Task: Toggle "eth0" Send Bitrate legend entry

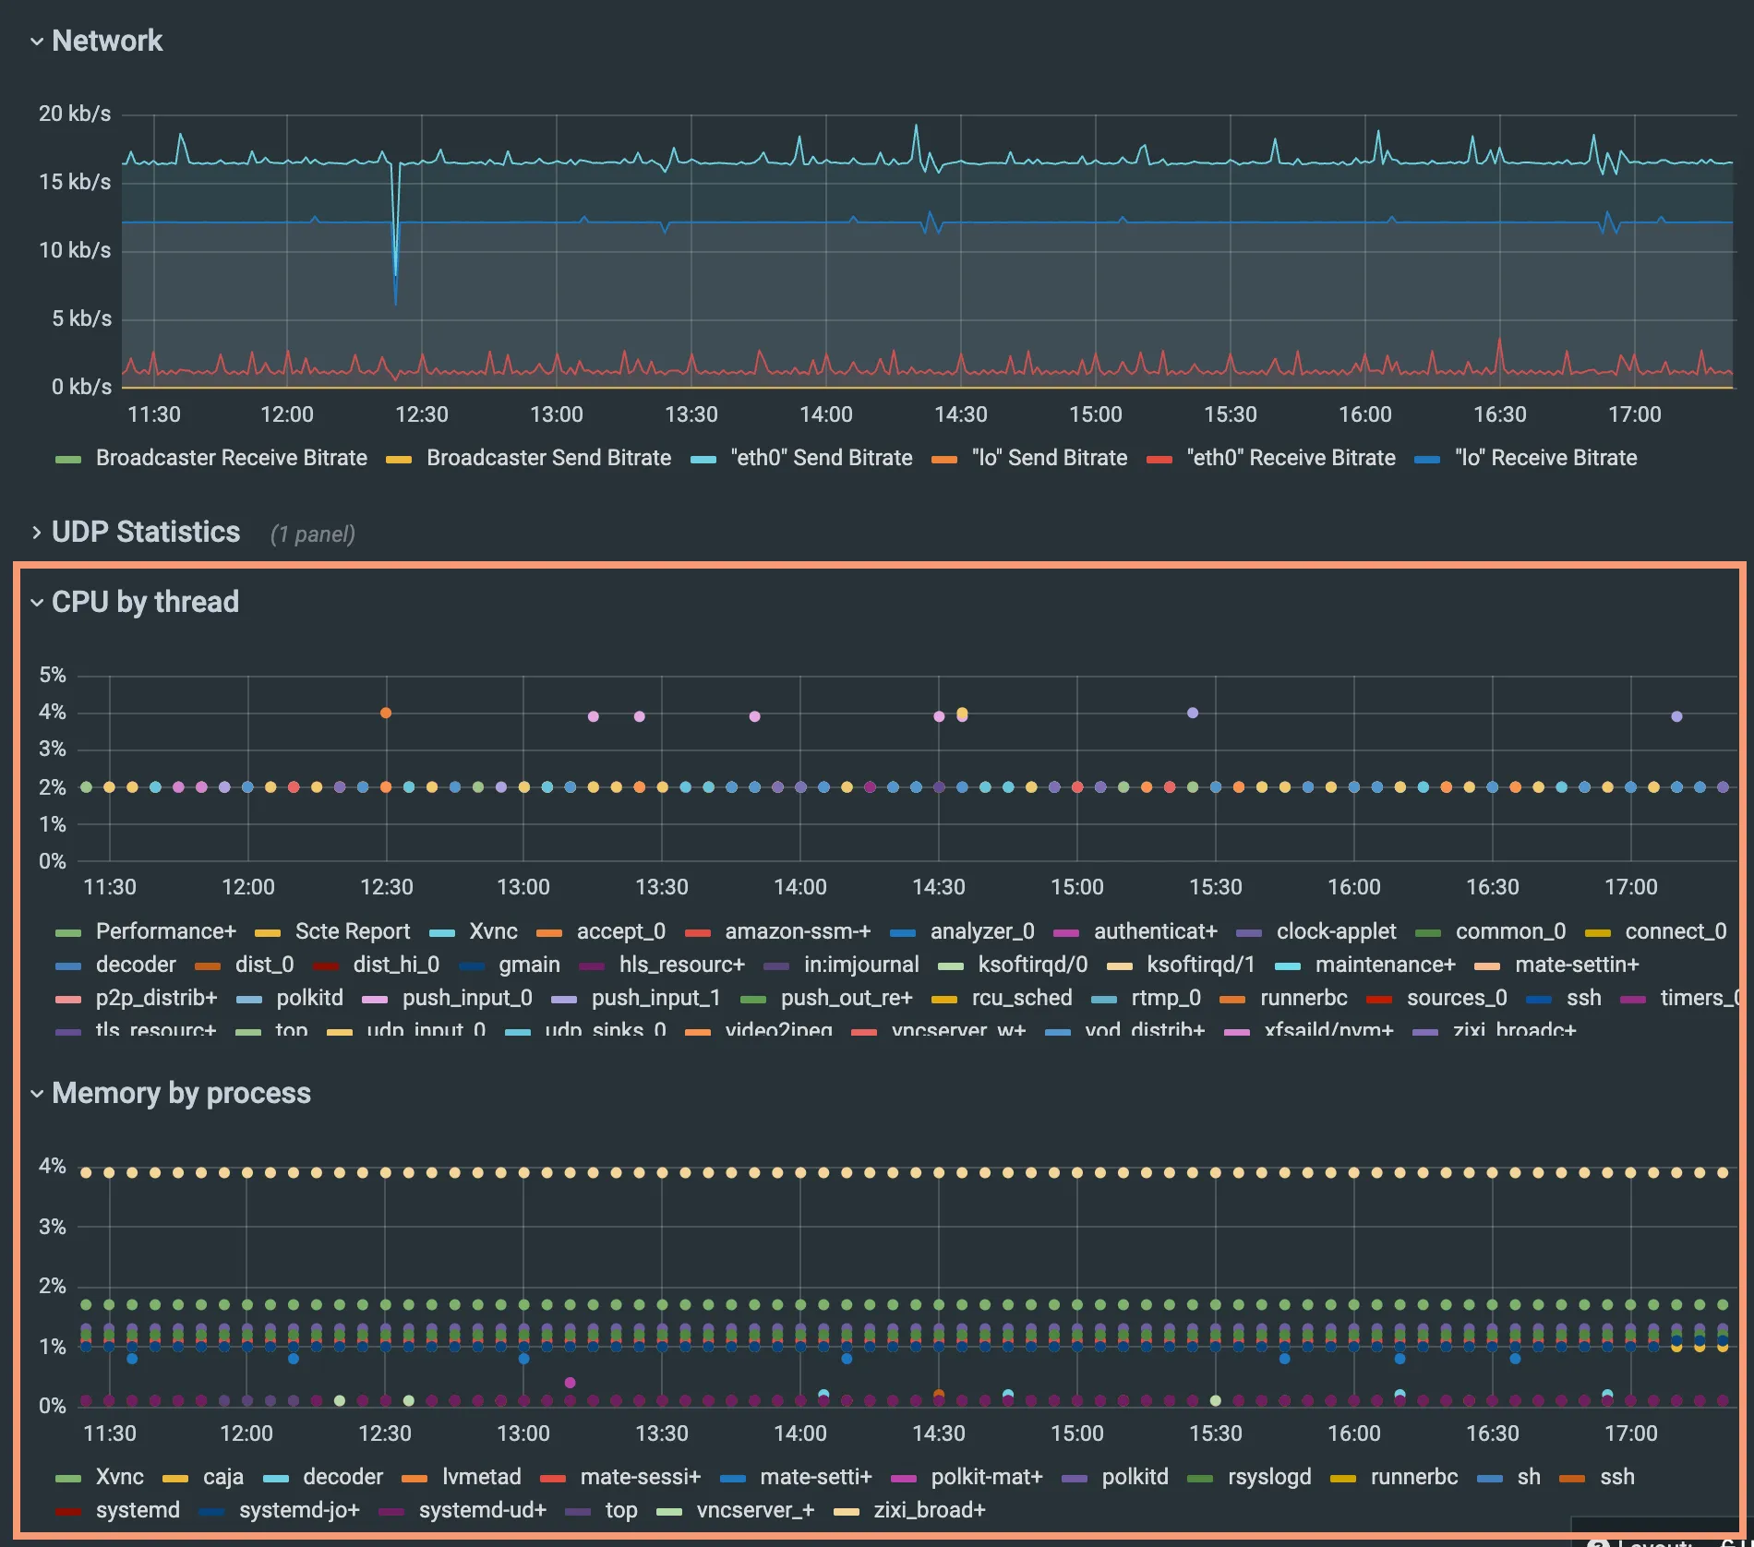Action: tap(821, 458)
